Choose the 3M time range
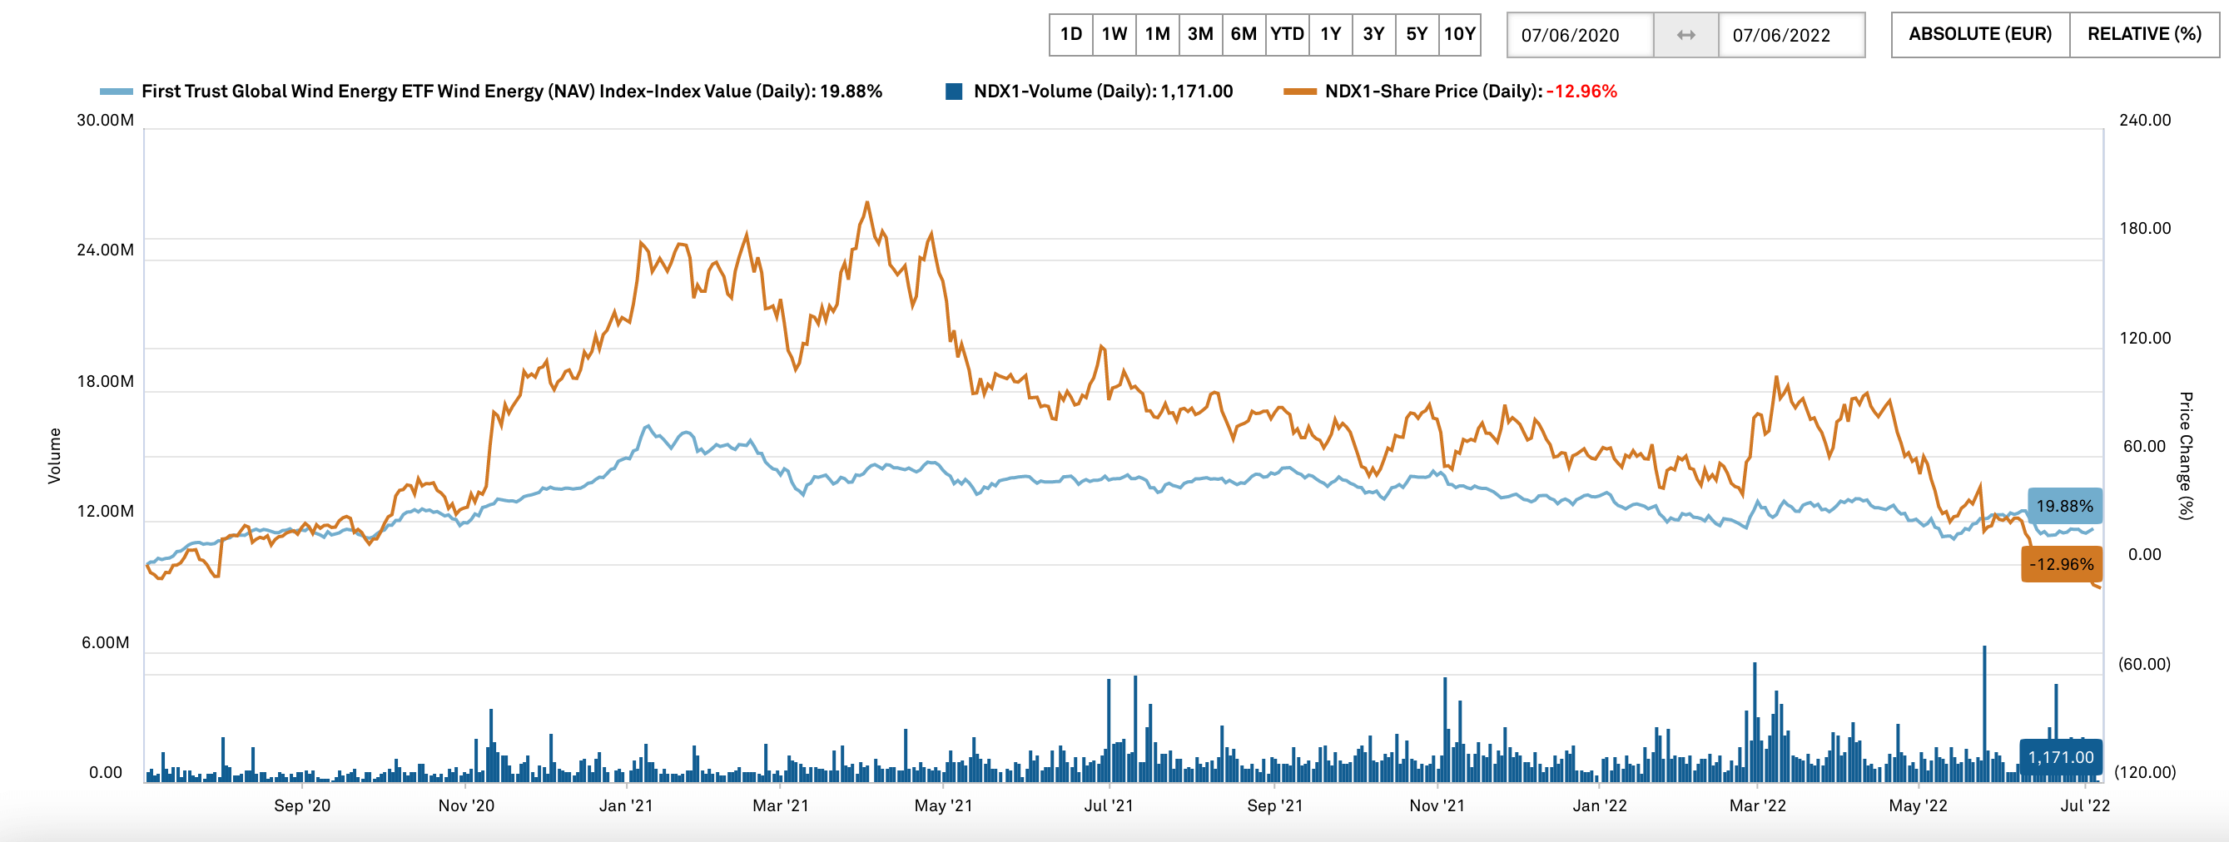This screenshot has width=2229, height=842. [1200, 35]
